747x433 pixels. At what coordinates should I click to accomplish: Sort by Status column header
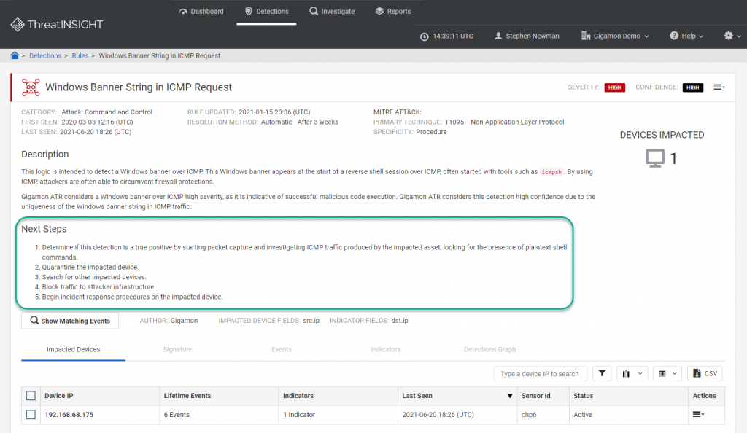[x=583, y=396]
